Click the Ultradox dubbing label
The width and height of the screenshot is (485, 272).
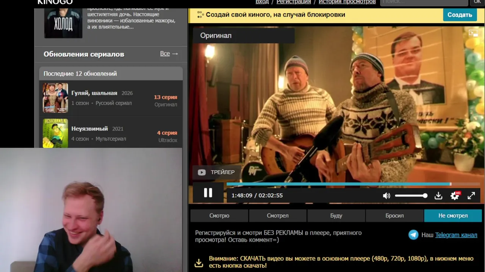pos(168,140)
